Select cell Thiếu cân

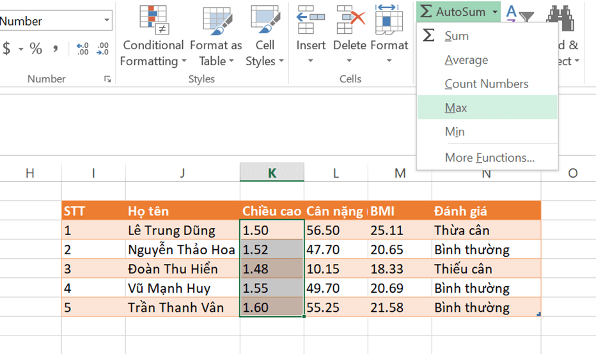[486, 269]
